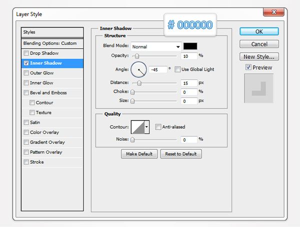Click the style preview thumbnail
Viewport: 300px width, 227px height.
point(258,88)
